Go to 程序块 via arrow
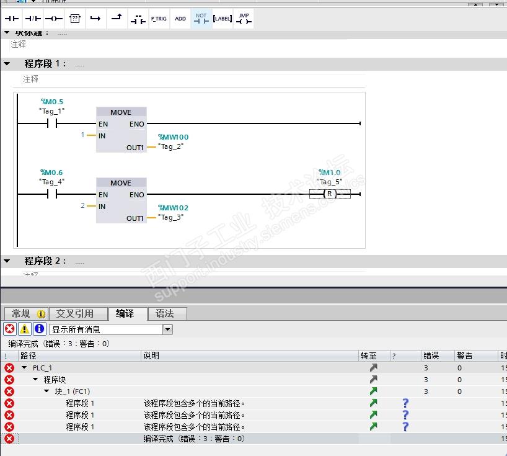The width and height of the screenshot is (507, 456). pos(374,379)
